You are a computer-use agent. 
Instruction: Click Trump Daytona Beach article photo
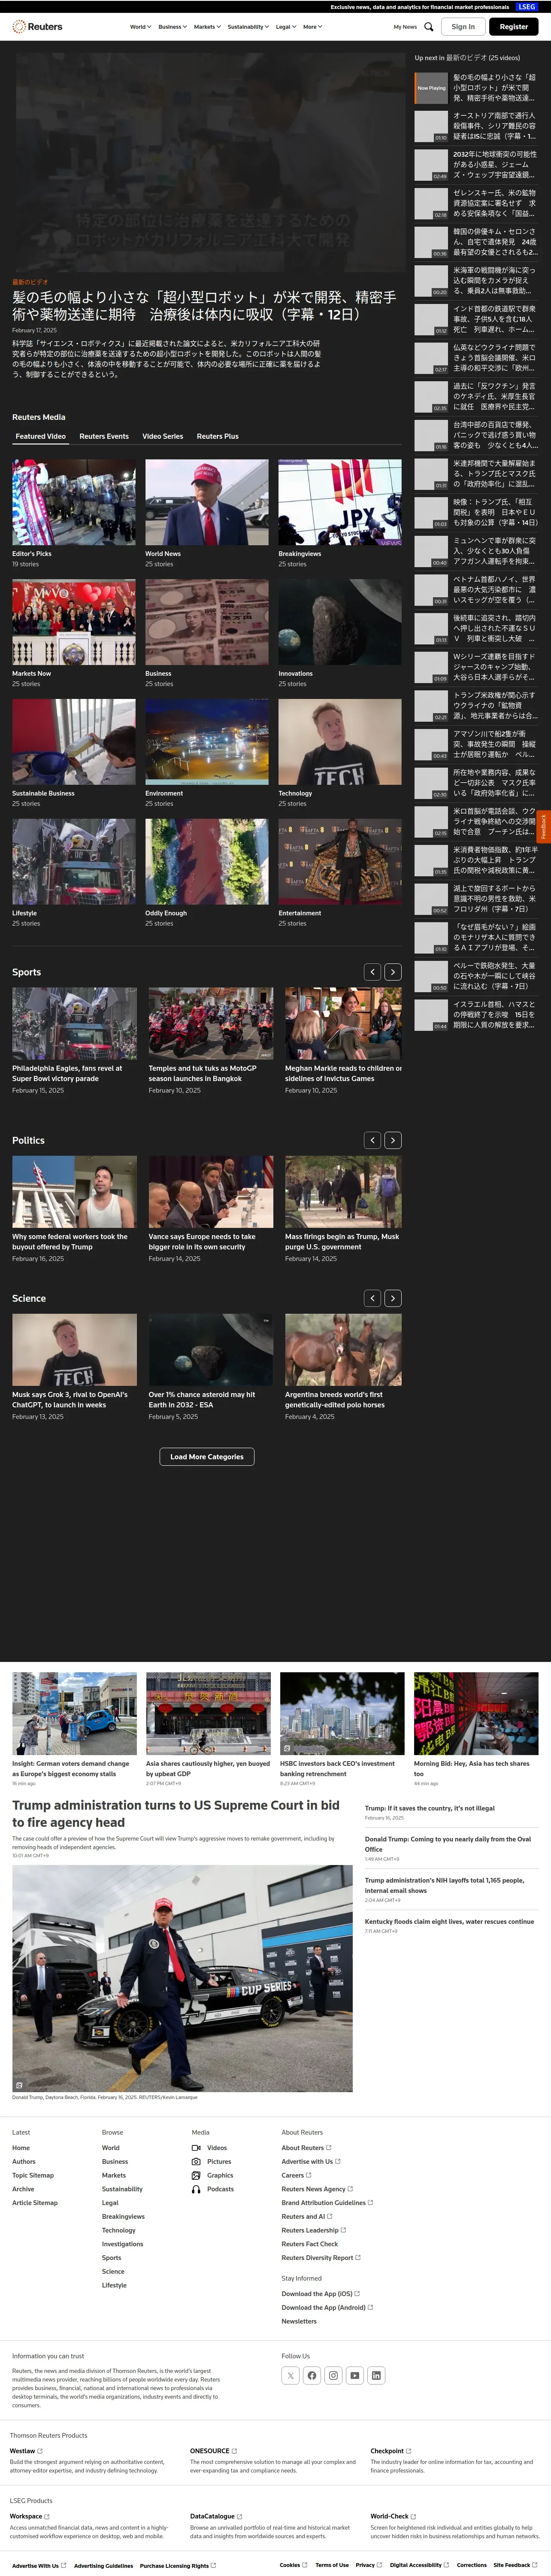pos(182,1978)
